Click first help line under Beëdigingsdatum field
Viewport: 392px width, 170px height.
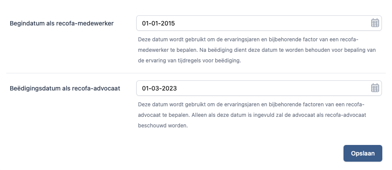coord(251,105)
